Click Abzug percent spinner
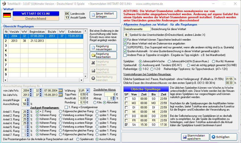The width and height of the screenshot is (241, 143). tap(114, 98)
